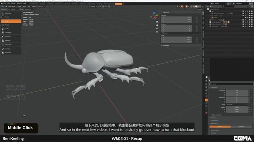
Task: Select the Scale tool
Action: (x=11, y=29)
